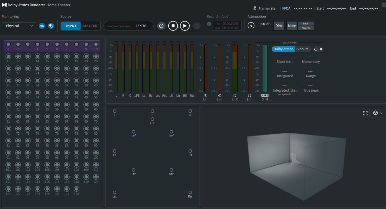Start playback with the play button

click(x=185, y=26)
